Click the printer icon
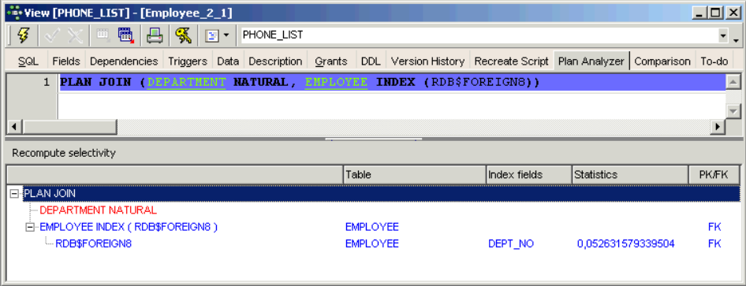This screenshot has height=286, width=746. click(x=155, y=35)
